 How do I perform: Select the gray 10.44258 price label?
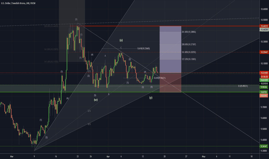click(x=264, y=30)
